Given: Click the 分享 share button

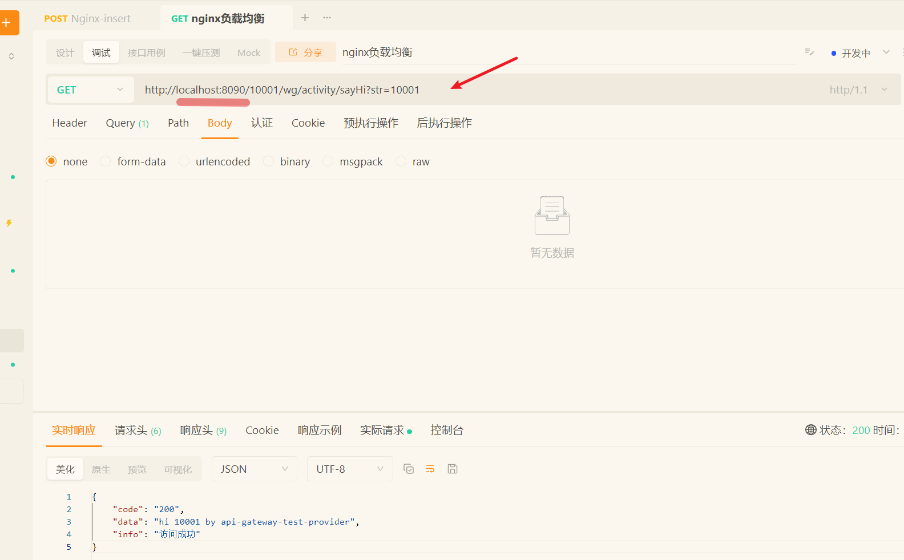Looking at the screenshot, I should (x=305, y=52).
